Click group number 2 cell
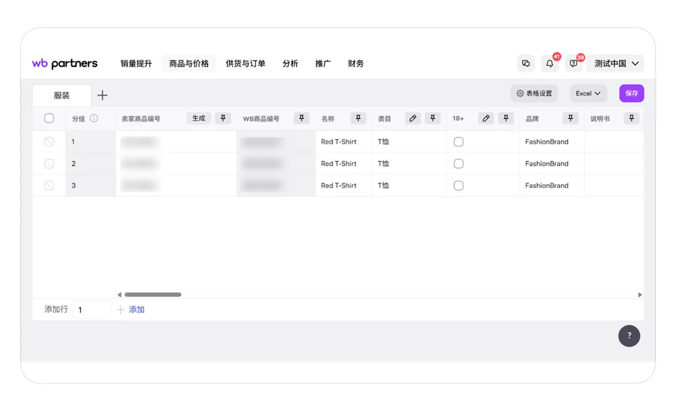 pos(91,164)
